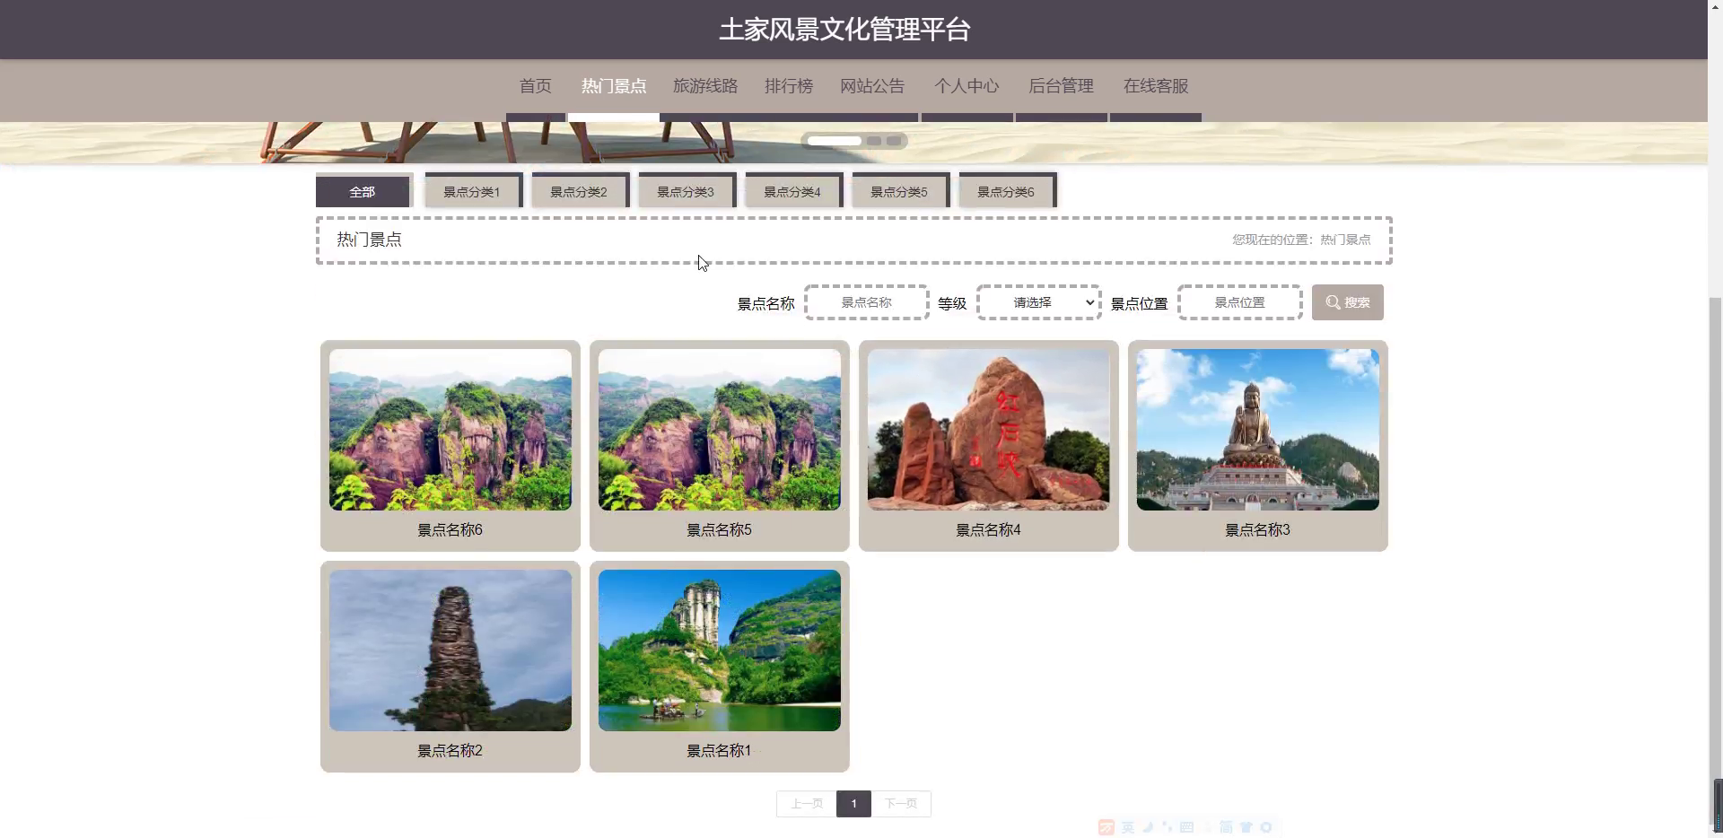The image size is (1723, 838).
Task: Open IME settings gear icon
Action: click(1266, 827)
